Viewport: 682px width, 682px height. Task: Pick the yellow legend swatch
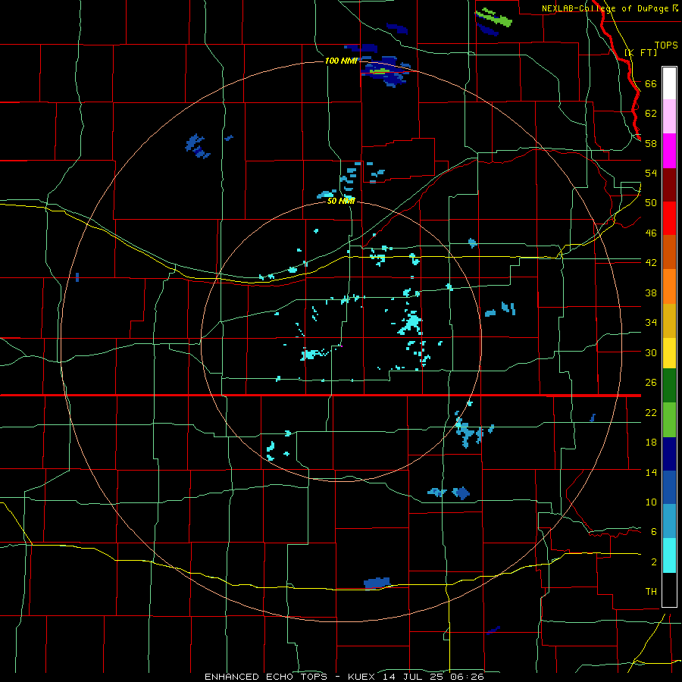coord(669,353)
